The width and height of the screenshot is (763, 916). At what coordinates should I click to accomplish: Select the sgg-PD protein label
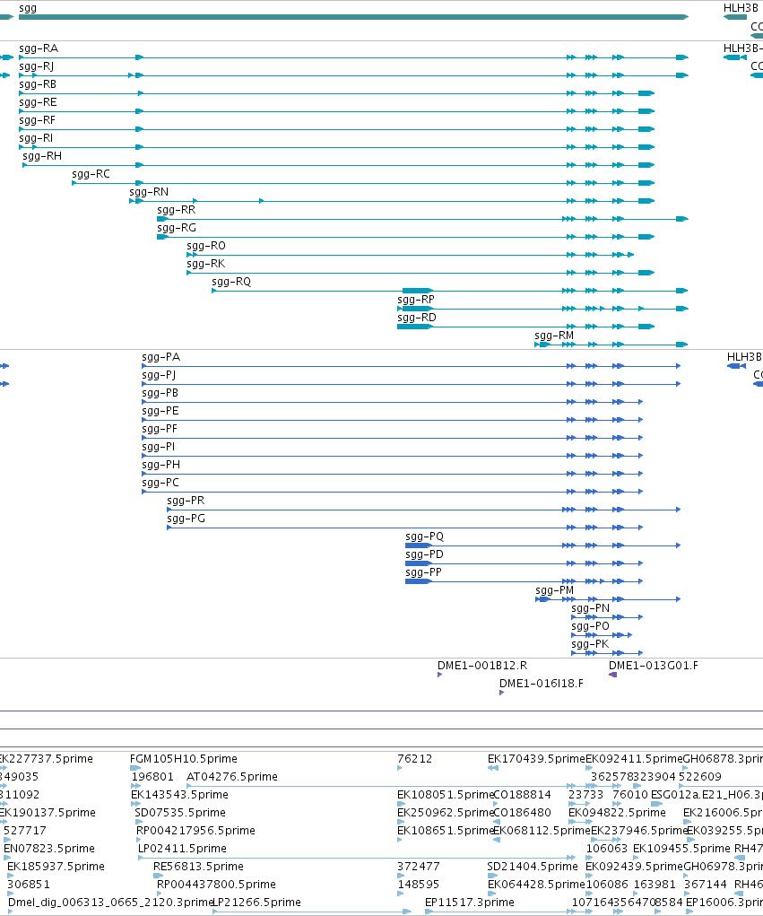coord(424,554)
